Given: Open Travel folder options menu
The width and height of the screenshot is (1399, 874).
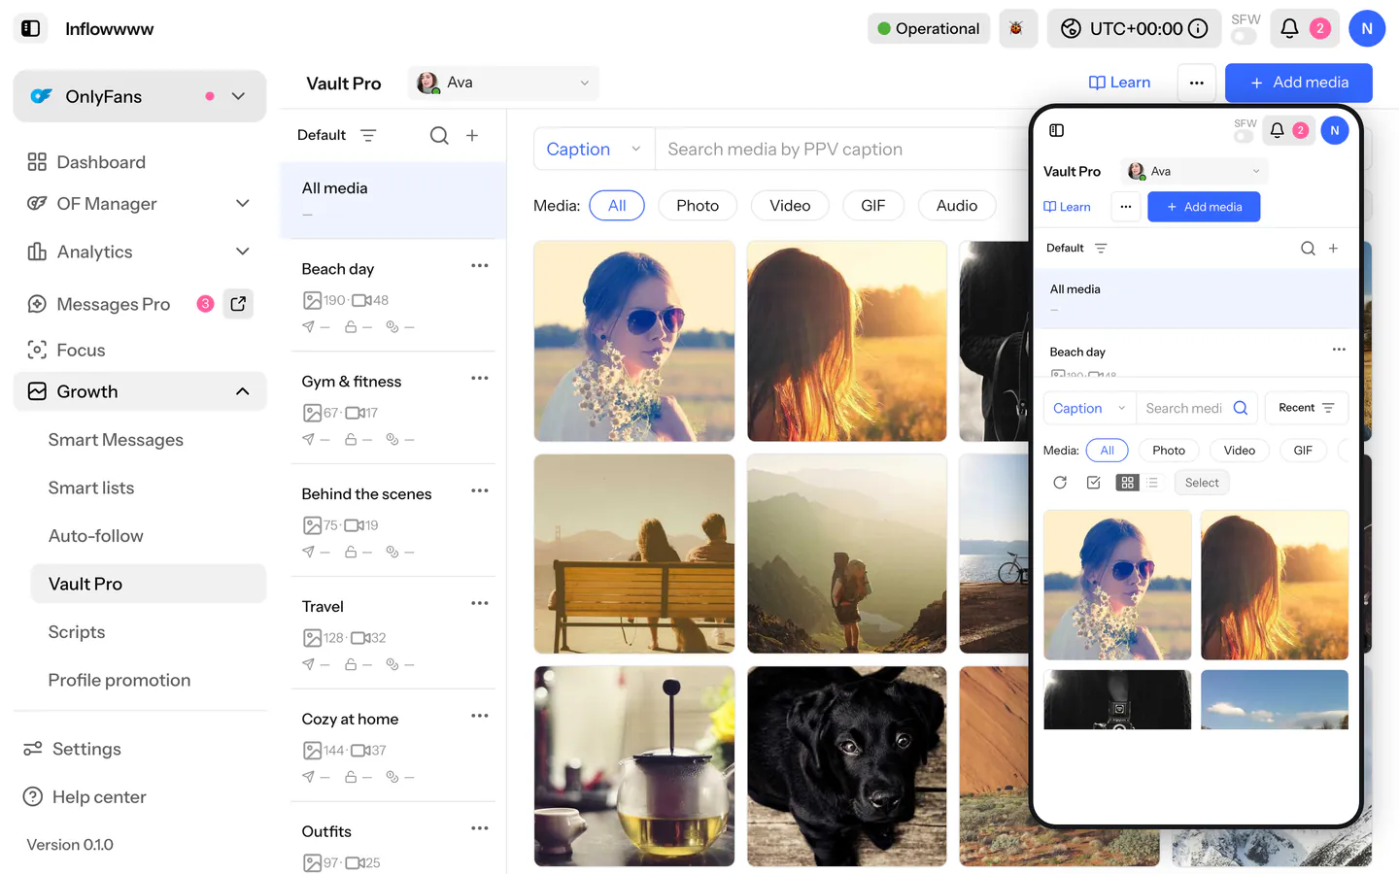Looking at the screenshot, I should click(480, 604).
